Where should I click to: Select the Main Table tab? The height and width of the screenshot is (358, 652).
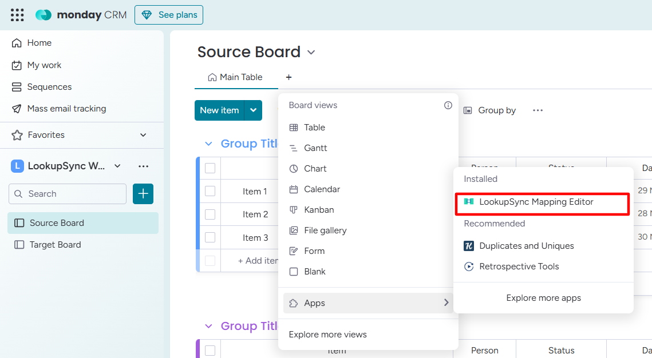coord(235,77)
